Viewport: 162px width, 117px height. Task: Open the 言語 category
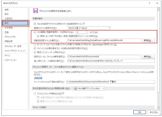(6, 32)
